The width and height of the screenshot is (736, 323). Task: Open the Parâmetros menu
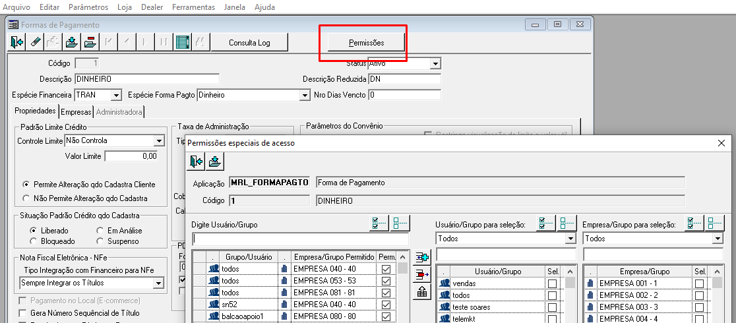coord(88,7)
